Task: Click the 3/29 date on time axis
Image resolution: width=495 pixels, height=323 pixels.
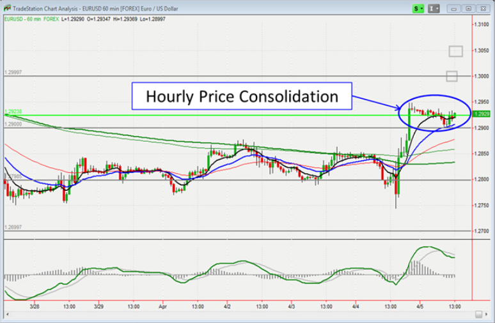Action: pyautogui.click(x=99, y=306)
